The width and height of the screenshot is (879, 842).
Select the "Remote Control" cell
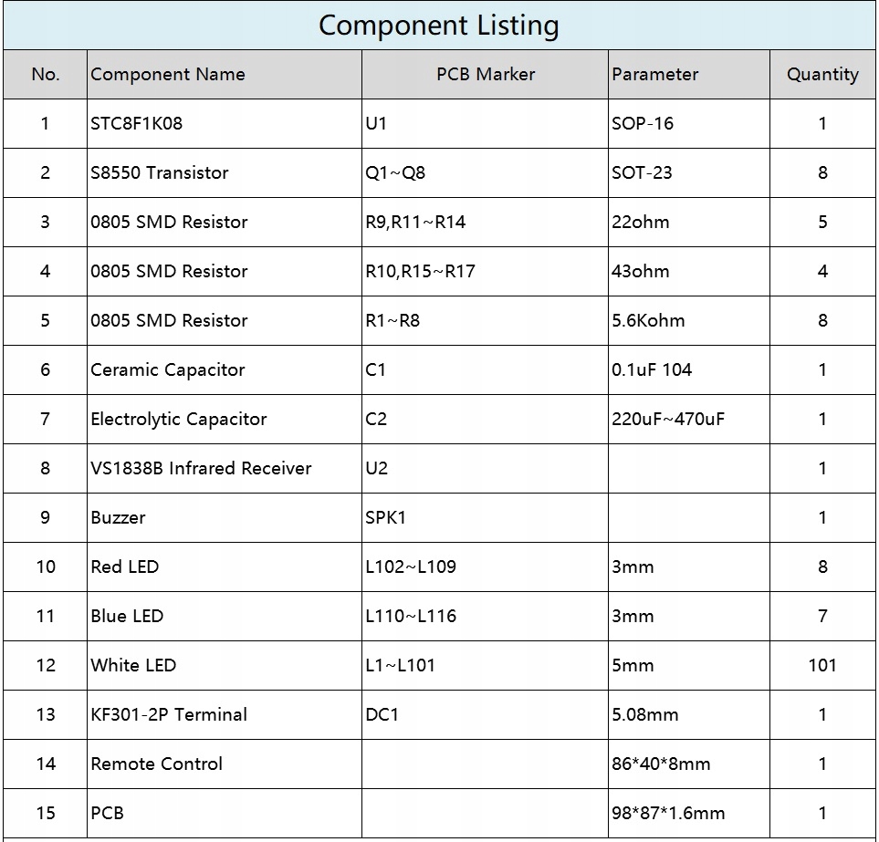(x=157, y=764)
